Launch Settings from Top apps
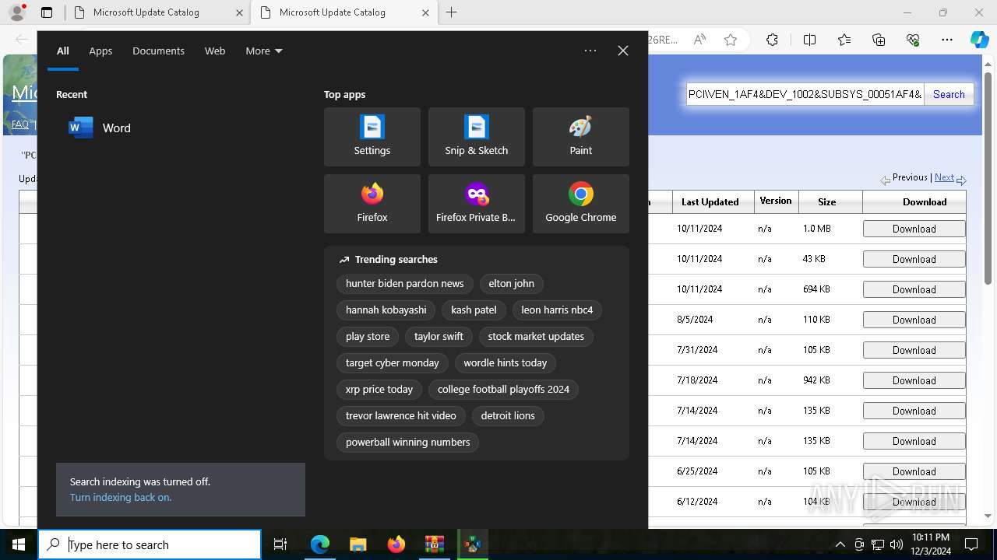Viewport: 997px width, 560px height. 372,137
